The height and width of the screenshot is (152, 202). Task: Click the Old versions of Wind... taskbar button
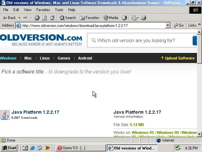132,148
